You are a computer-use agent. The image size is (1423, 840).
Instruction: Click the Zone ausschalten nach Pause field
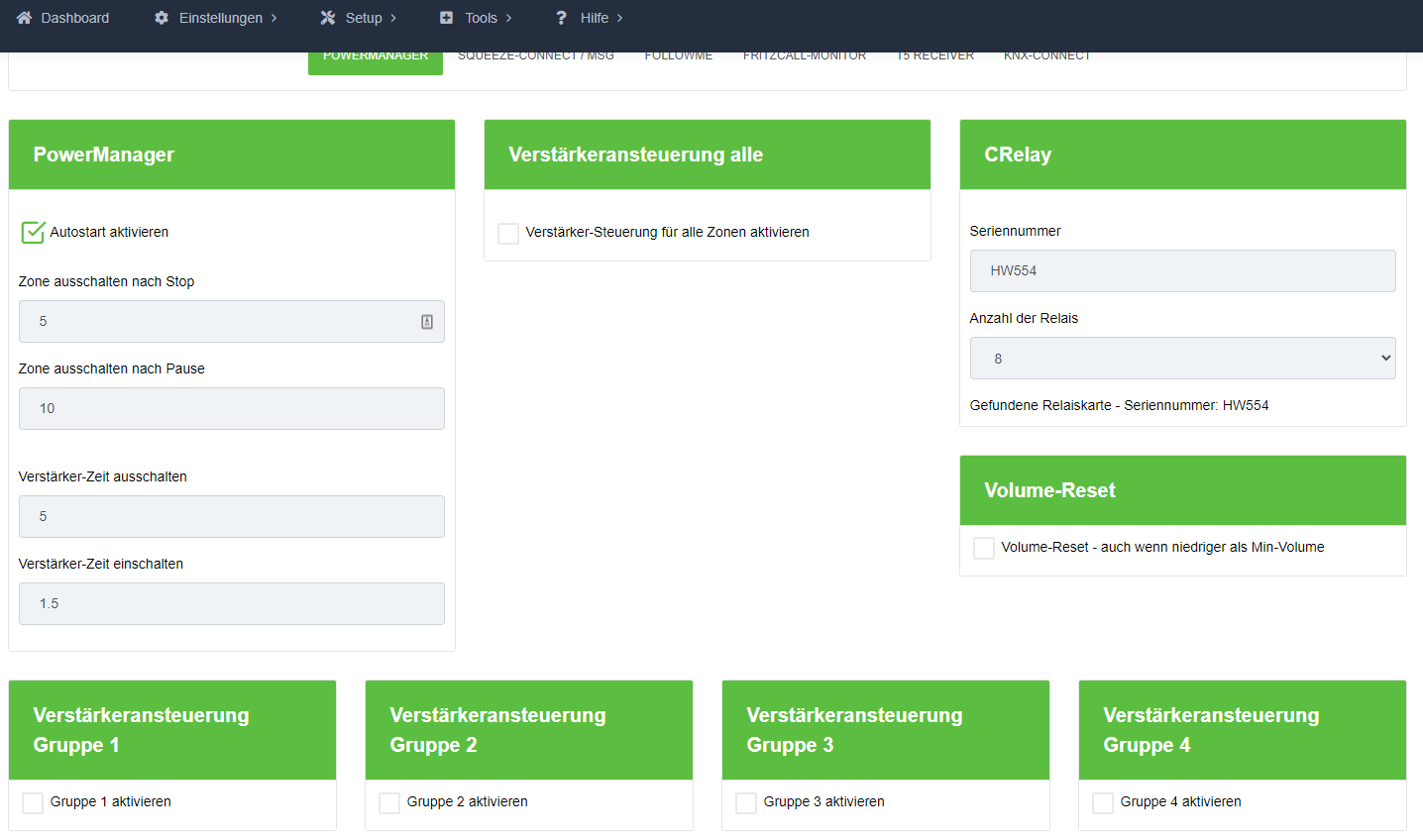click(x=231, y=409)
